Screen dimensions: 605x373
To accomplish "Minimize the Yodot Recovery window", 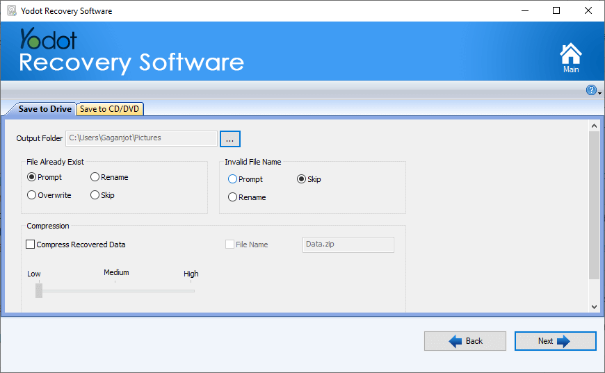I will [525, 11].
